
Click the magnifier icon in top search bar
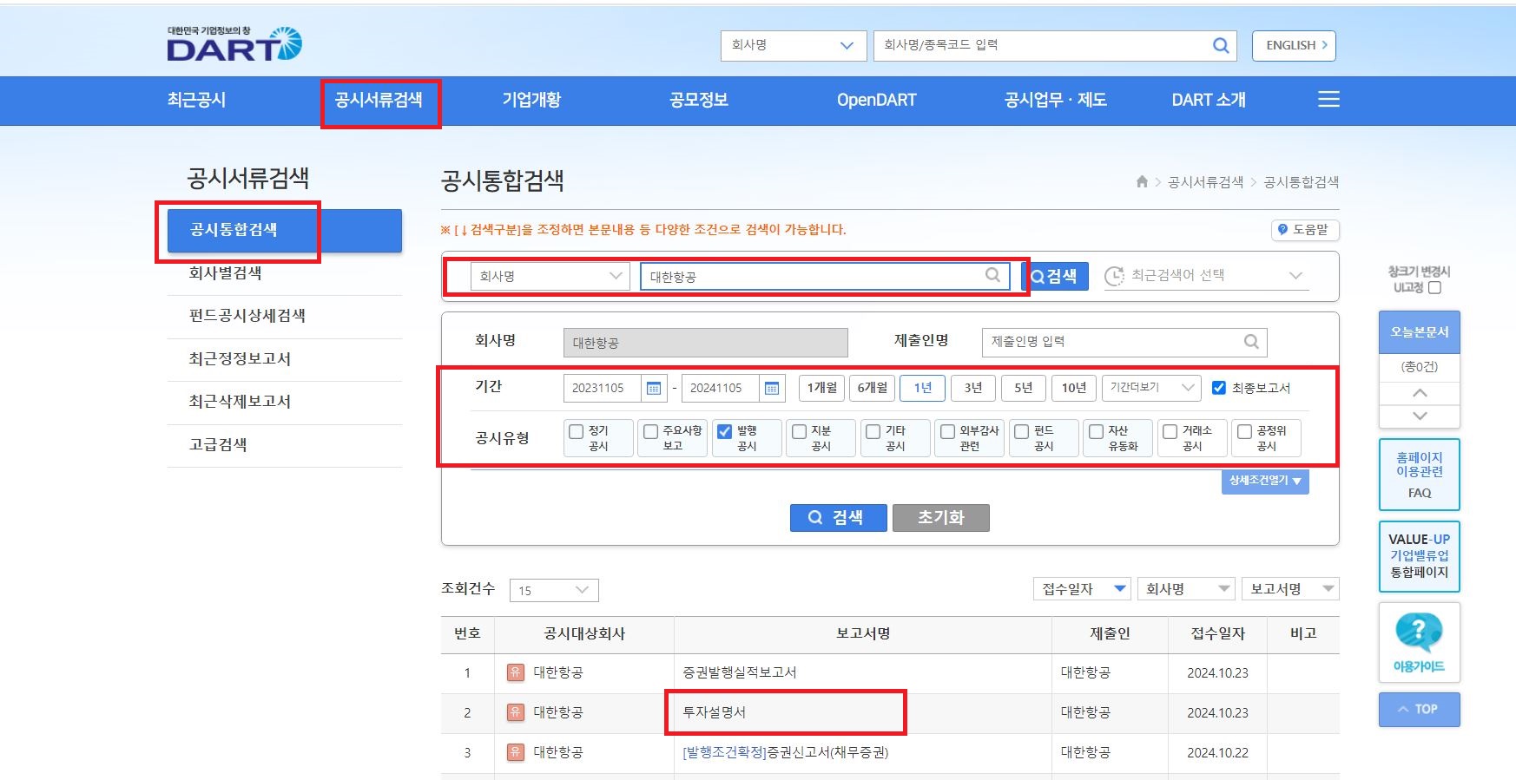[1221, 45]
